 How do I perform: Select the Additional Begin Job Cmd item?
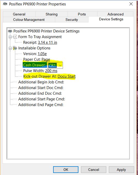pyautogui.click(x=41, y=82)
